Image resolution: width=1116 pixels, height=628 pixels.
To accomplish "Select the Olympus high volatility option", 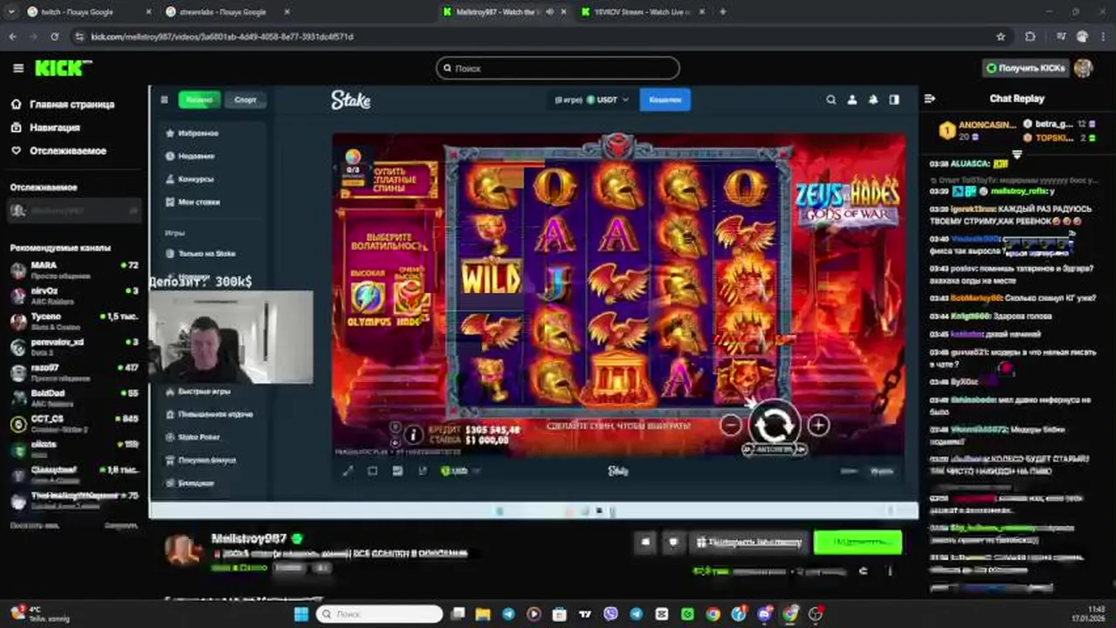I will [369, 297].
